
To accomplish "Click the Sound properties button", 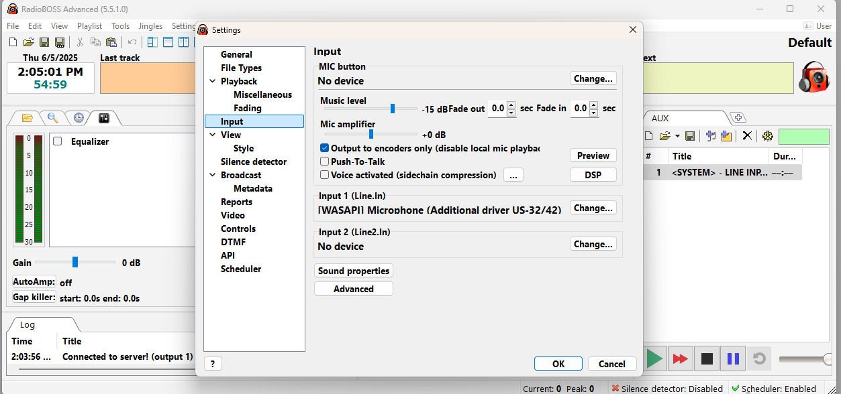I will 354,271.
